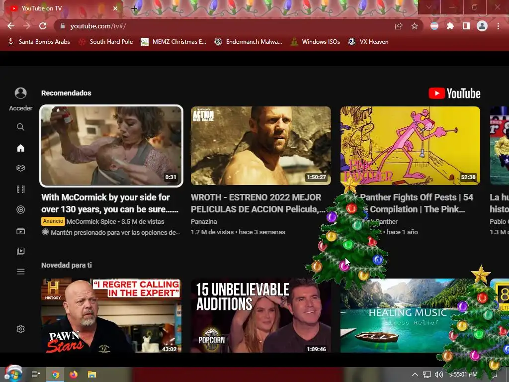Image resolution: width=509 pixels, height=382 pixels.
Task: Open the Windows Start button
Action: click(13, 374)
